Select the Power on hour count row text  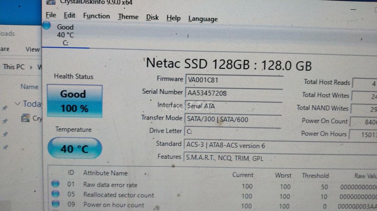tap(114, 205)
